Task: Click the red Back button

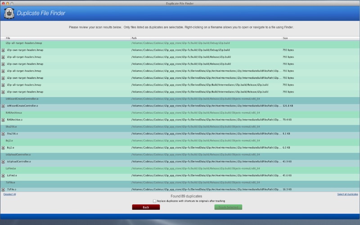Action: (x=146, y=207)
